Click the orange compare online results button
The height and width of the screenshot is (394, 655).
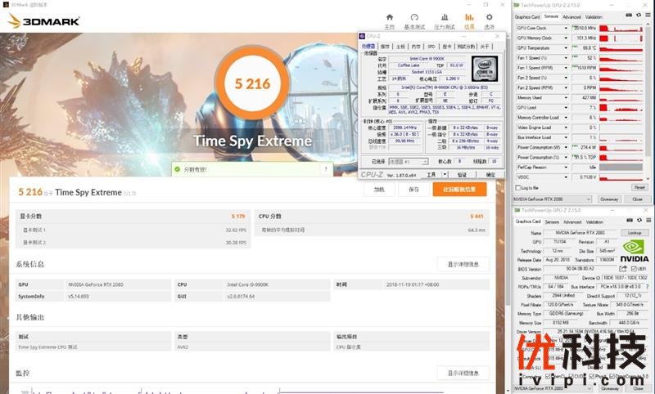(459, 190)
